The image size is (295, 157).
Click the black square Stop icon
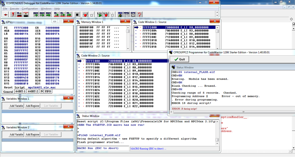(77, 14)
